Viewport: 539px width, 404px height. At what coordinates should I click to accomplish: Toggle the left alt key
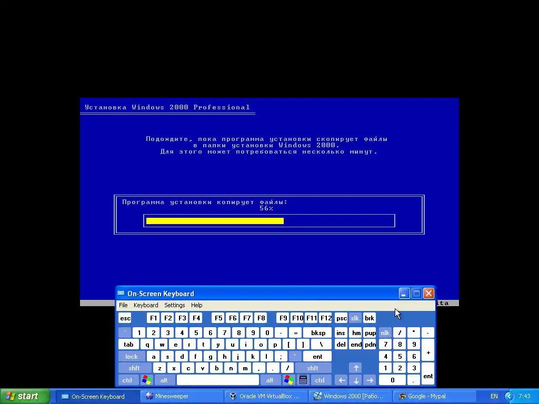[x=164, y=380]
